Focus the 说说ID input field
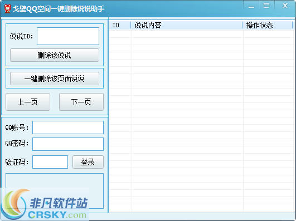The image size is (296, 221). coord(68,36)
